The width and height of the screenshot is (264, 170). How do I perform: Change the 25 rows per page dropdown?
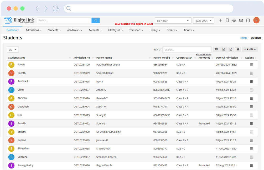point(13,50)
